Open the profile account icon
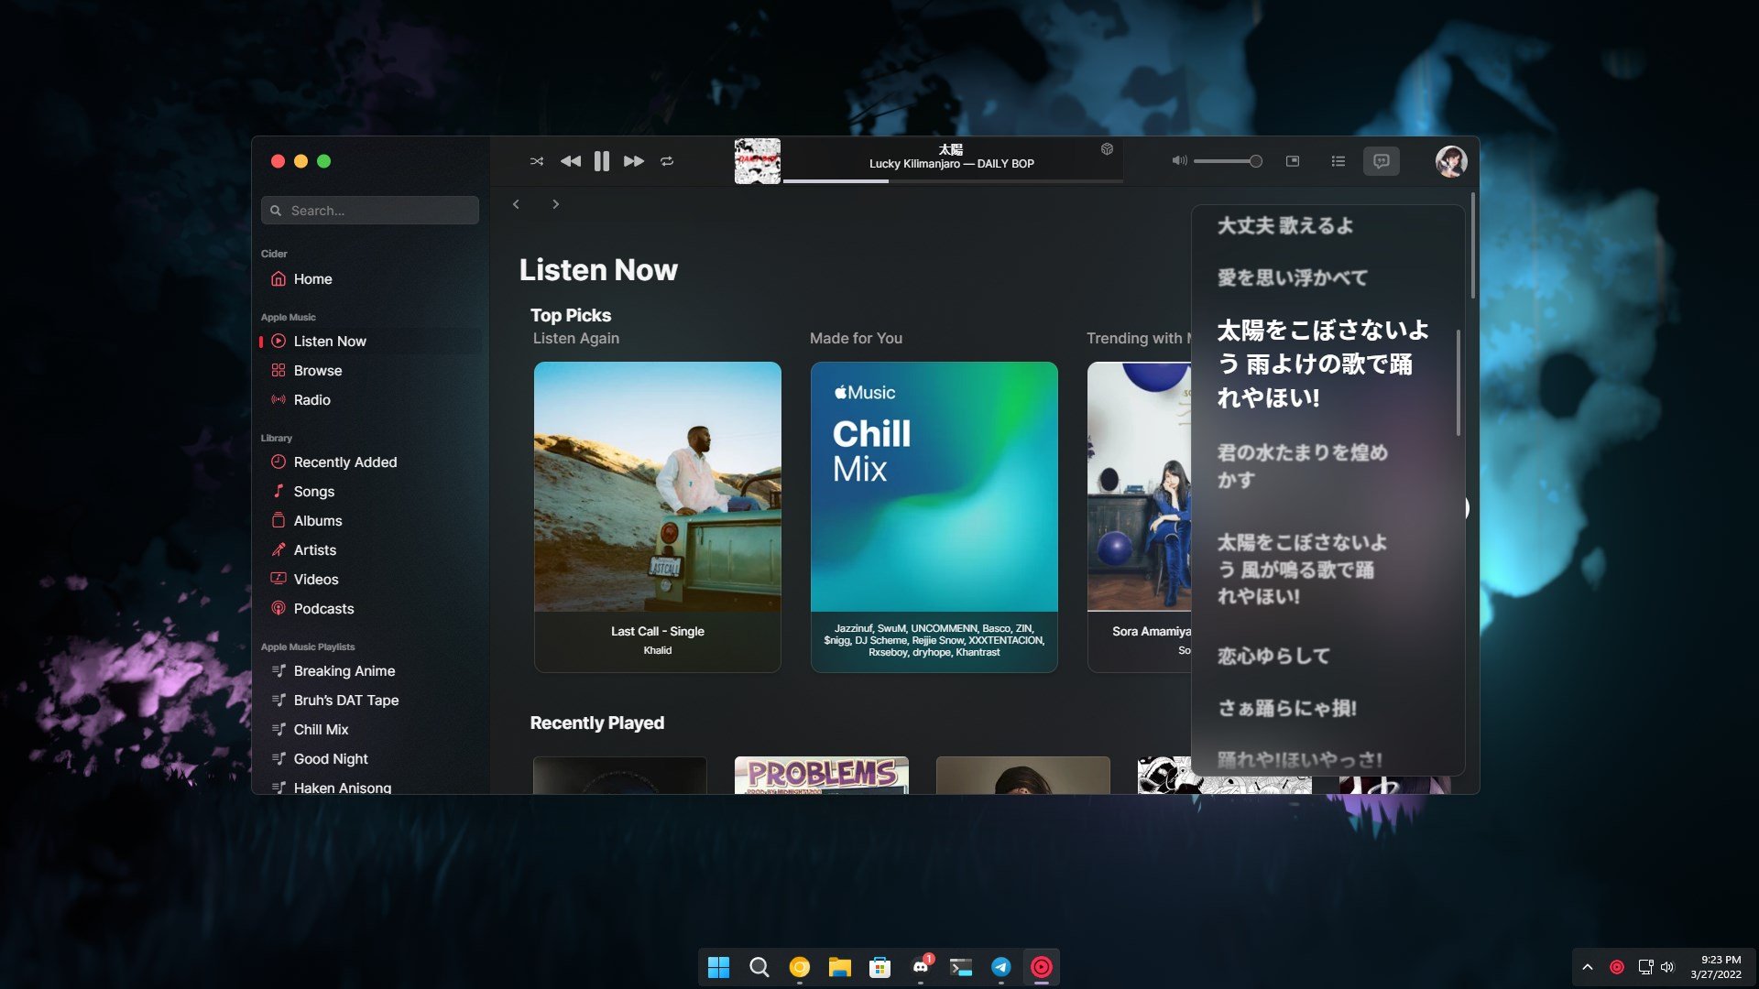The width and height of the screenshot is (1759, 989). 1451,160
